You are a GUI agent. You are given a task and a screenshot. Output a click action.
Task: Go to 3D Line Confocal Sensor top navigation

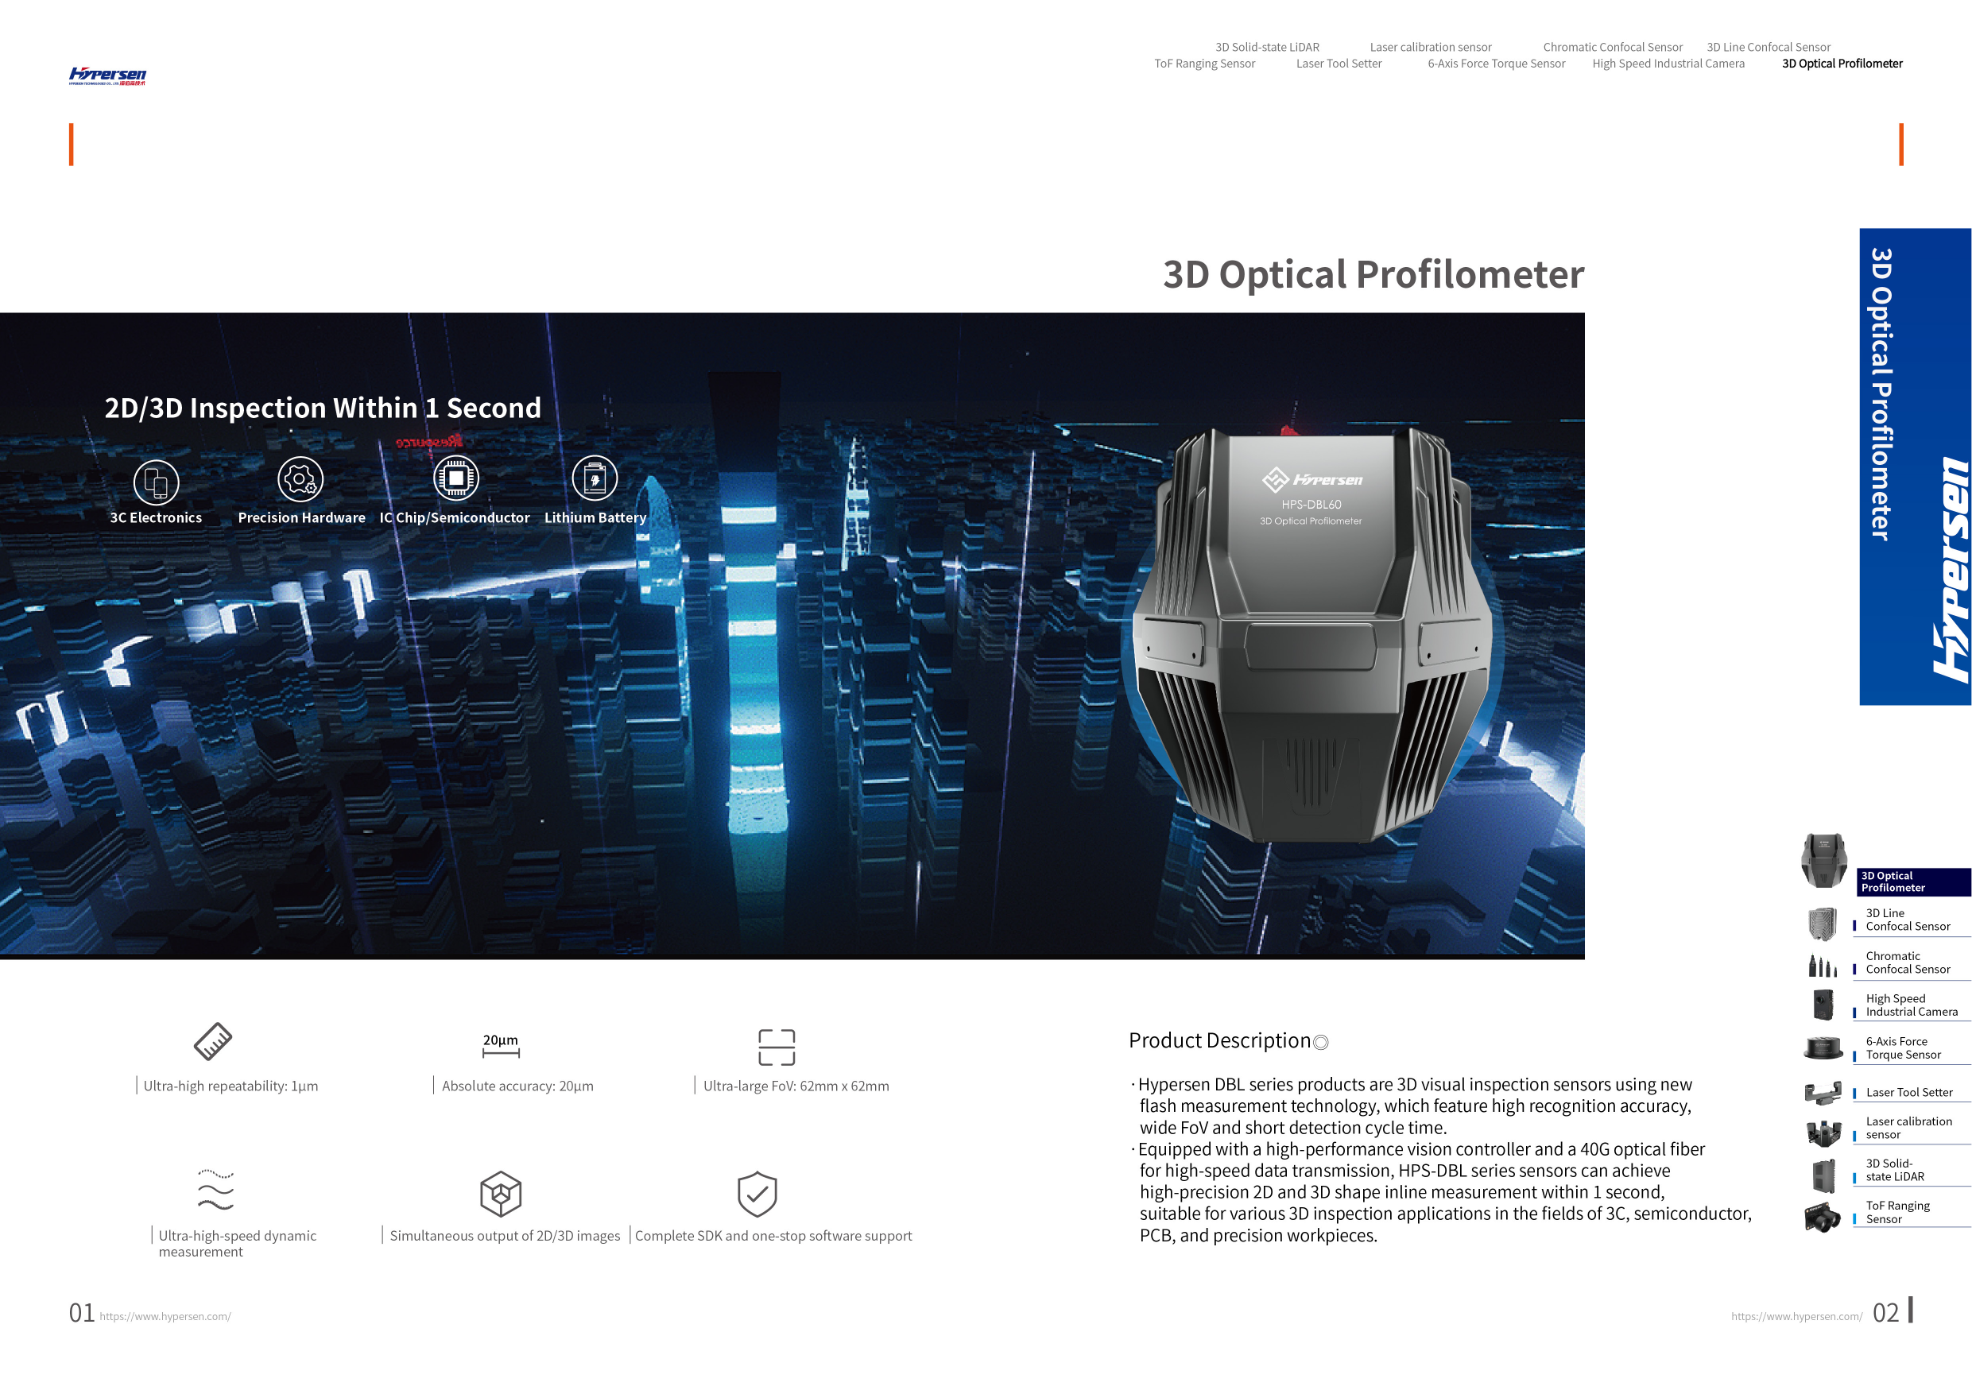(1769, 47)
